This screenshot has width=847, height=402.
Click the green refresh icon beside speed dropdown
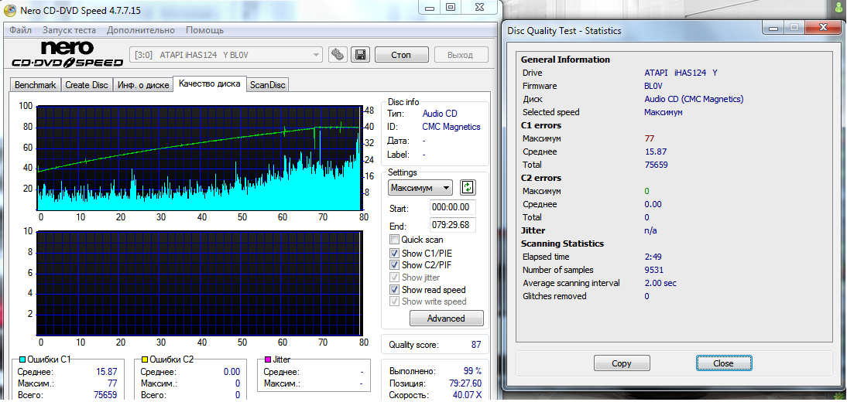pos(468,187)
